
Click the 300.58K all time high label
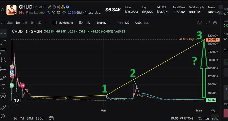click(213, 40)
